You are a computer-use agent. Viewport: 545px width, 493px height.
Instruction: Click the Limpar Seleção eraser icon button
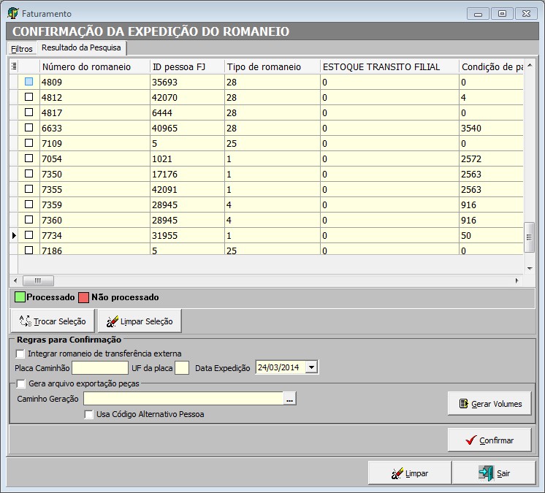coord(140,321)
